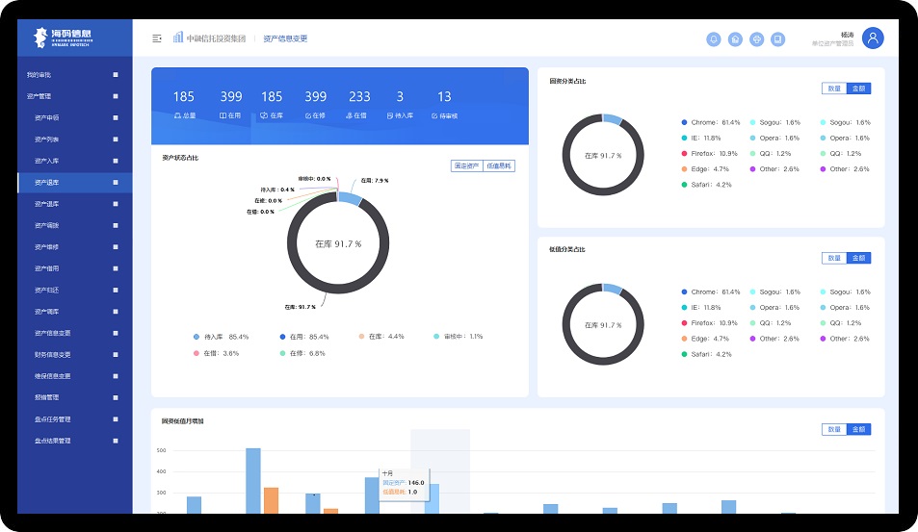918x532 pixels.
Task: Collapse the sidebar with the hamburger icon
Action: pyautogui.click(x=157, y=38)
